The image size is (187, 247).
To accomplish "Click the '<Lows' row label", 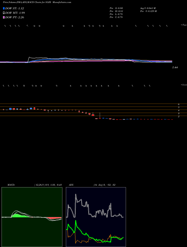I will coord(184,85).
